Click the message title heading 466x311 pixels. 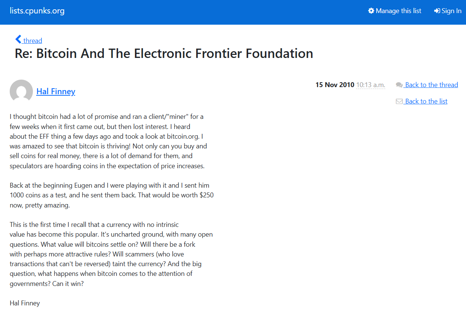164,53
